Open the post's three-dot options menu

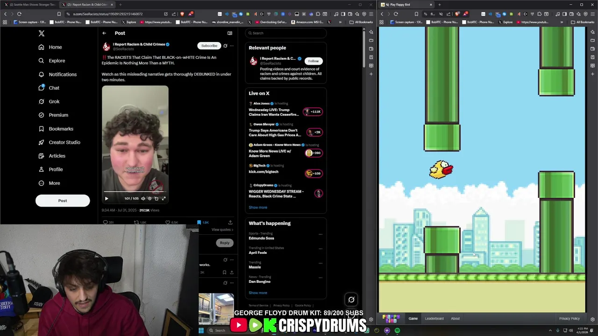[x=232, y=46]
